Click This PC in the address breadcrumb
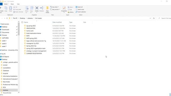 [15, 18]
